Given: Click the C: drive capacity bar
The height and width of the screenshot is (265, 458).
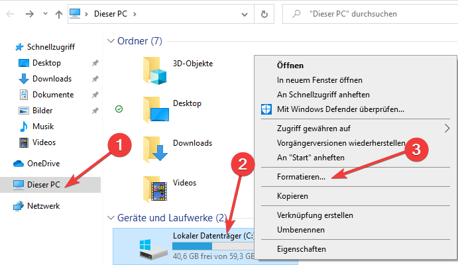Looking at the screenshot, I should pyautogui.click(x=213, y=246).
